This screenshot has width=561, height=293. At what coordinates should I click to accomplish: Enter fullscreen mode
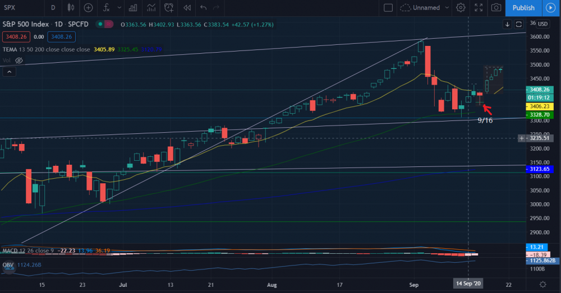coord(479,8)
